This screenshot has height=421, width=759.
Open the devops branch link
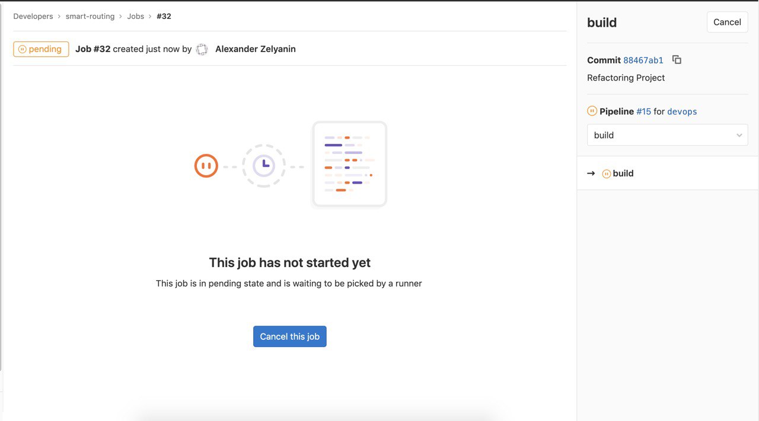(682, 111)
